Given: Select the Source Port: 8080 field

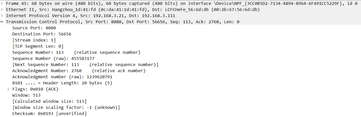Looking at the screenshot, I should click(x=34, y=28).
